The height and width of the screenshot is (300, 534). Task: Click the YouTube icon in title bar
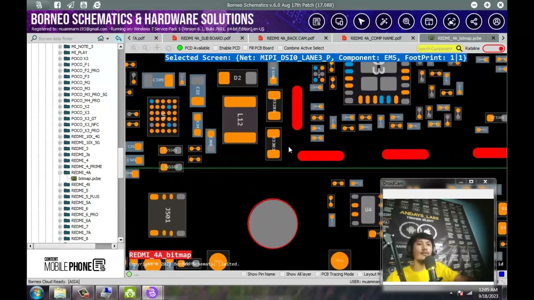point(83,5)
